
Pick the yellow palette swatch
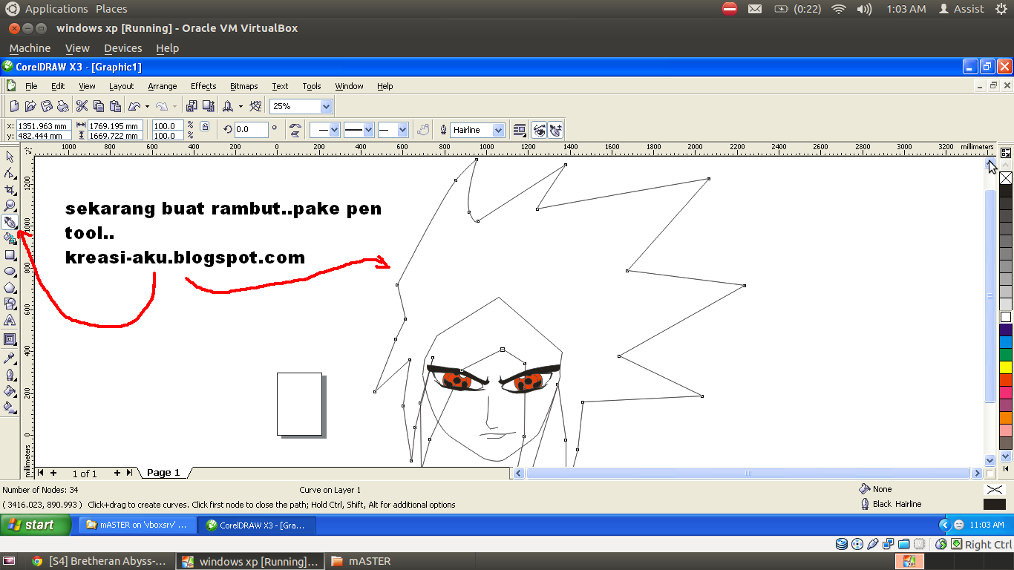(1006, 367)
